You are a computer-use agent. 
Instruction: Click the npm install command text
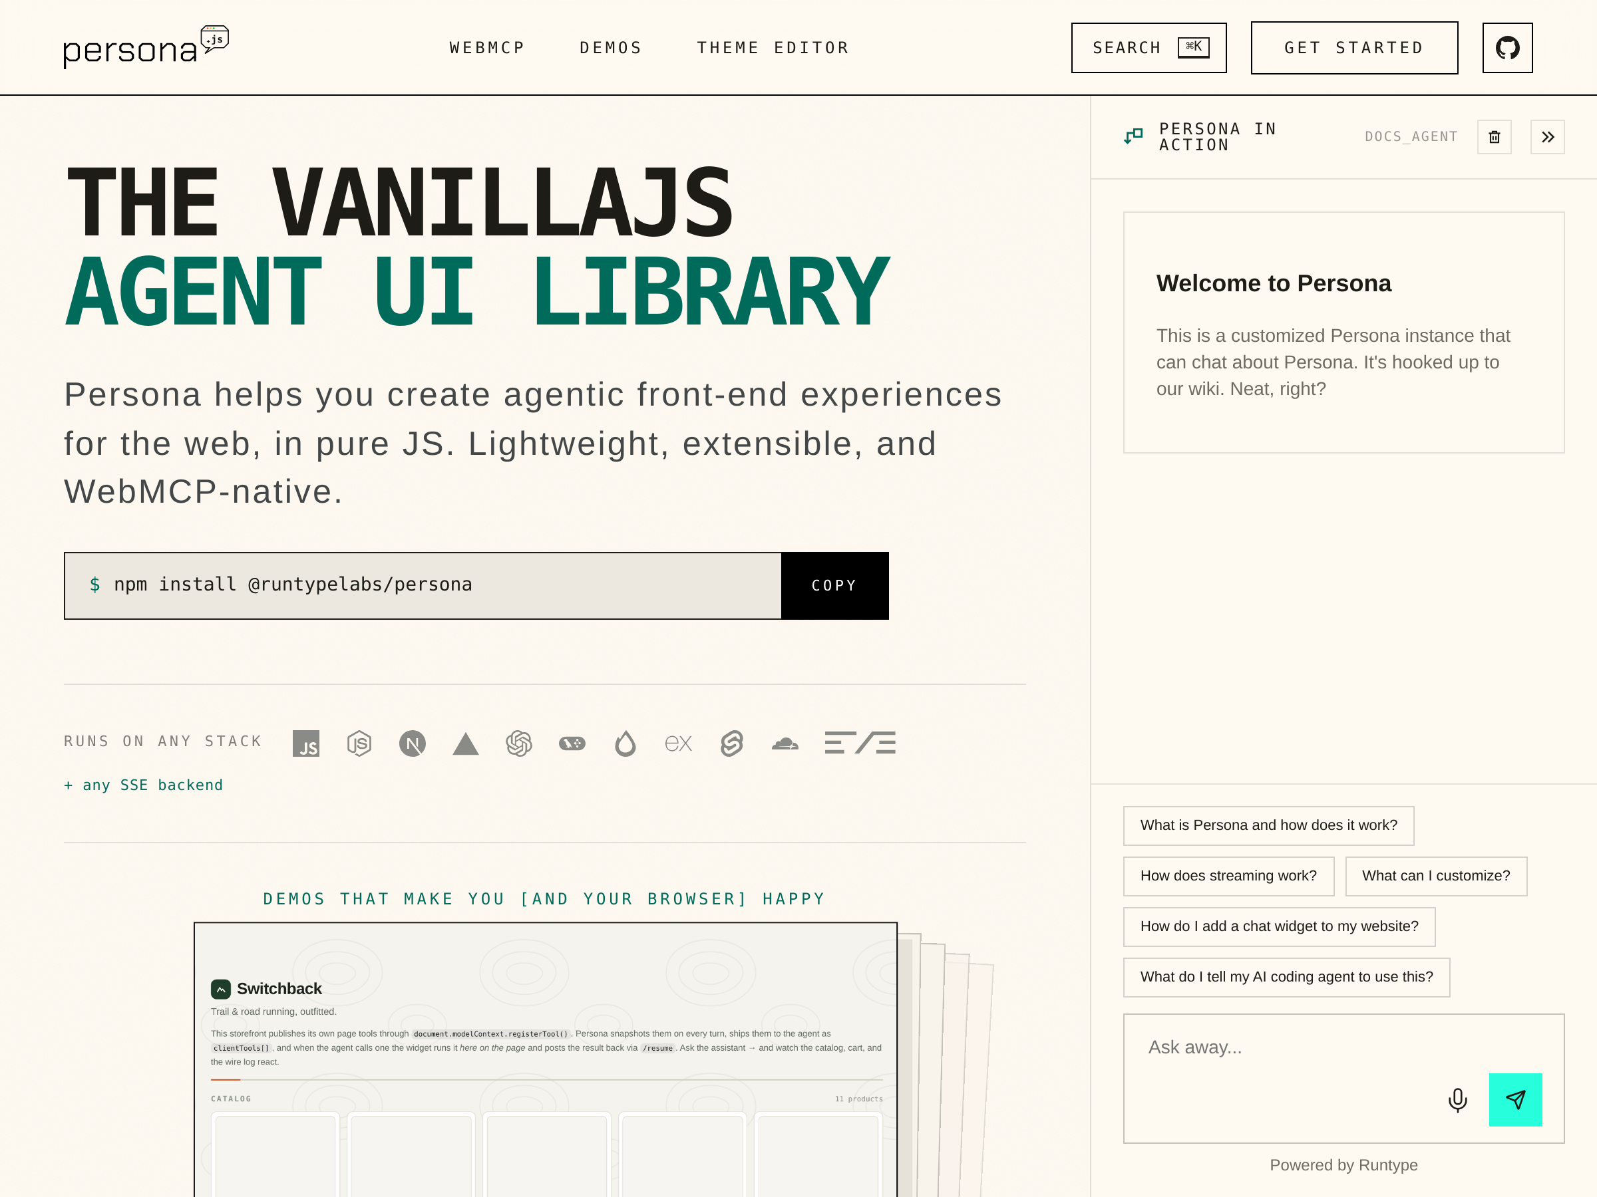pos(293,585)
